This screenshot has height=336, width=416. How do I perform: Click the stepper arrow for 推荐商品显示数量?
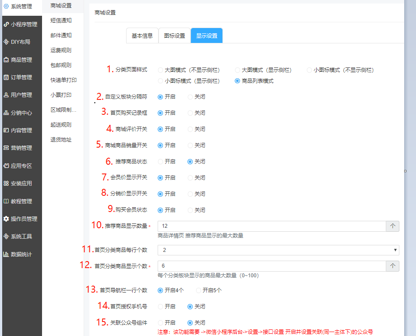coord(392,226)
